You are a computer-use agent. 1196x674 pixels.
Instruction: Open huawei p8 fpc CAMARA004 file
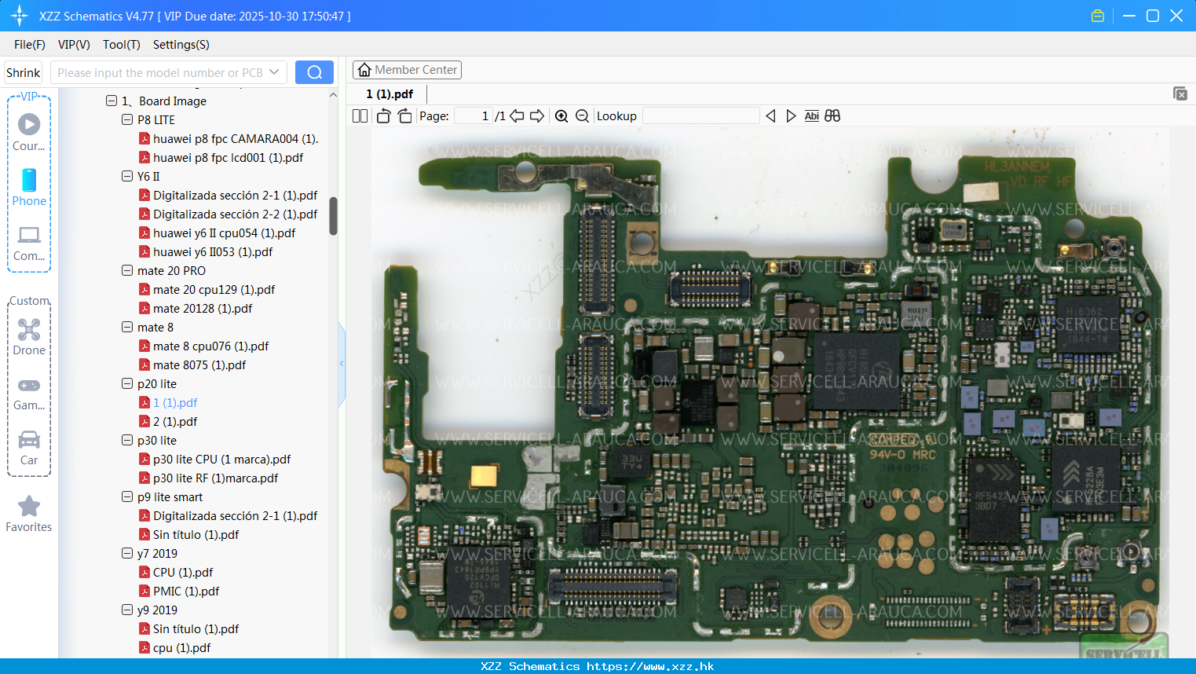[236, 138]
